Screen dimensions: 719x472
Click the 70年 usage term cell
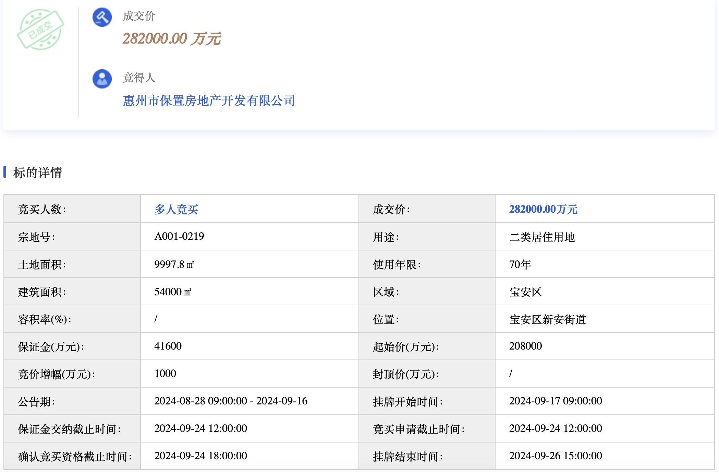520,264
